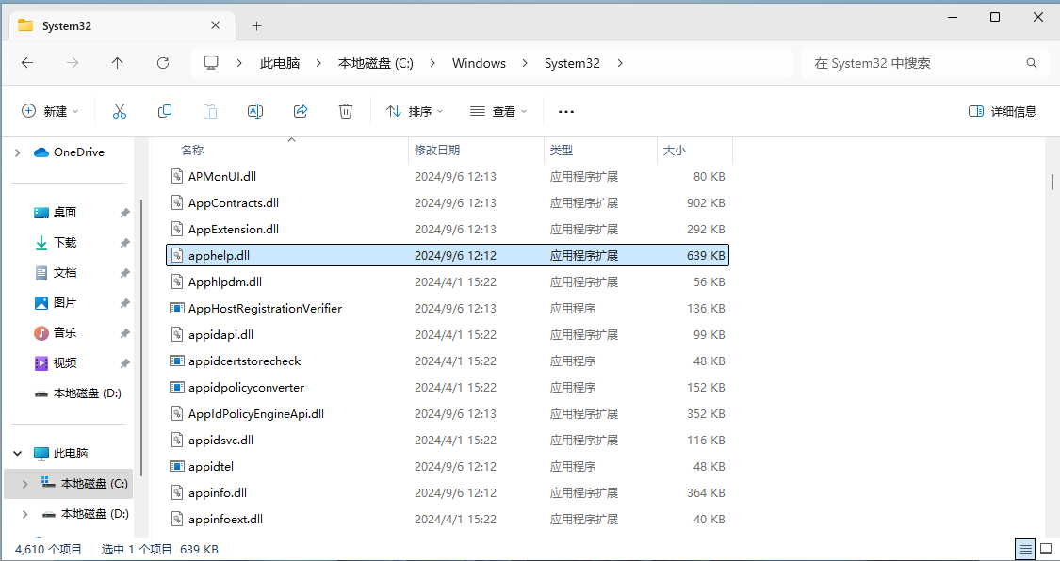
Task: Expand 本地磁盘 (D:) under 此电脑
Action: click(25, 514)
